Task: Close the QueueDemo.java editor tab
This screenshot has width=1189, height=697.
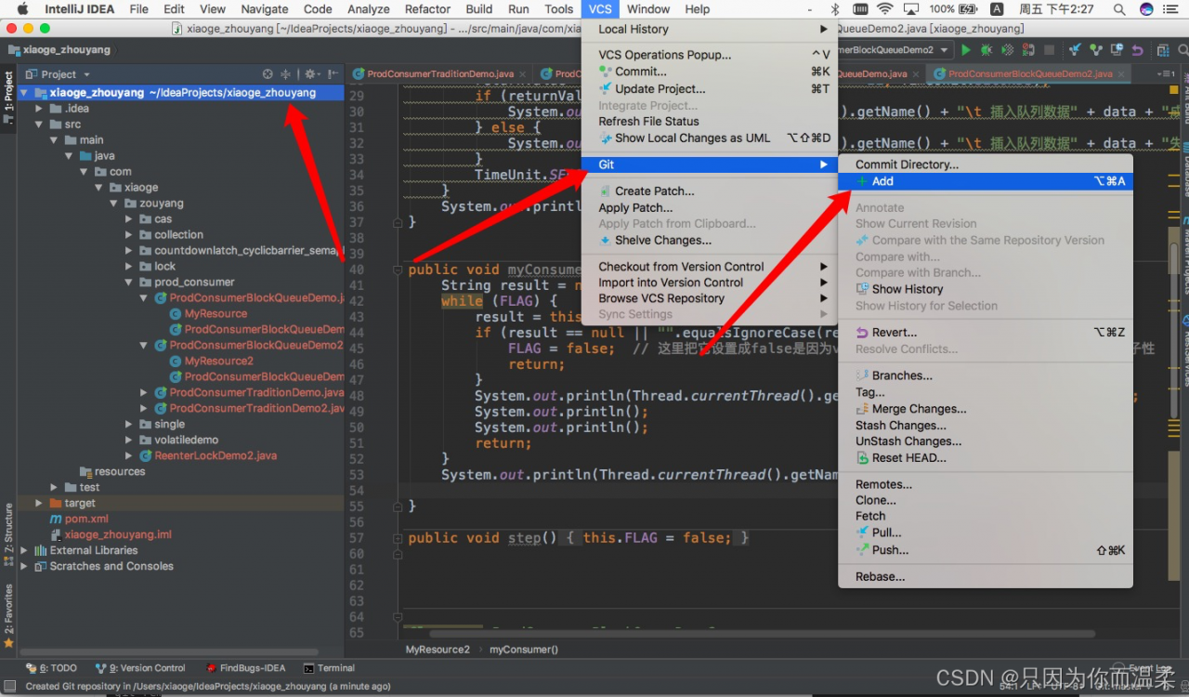Action: point(916,73)
